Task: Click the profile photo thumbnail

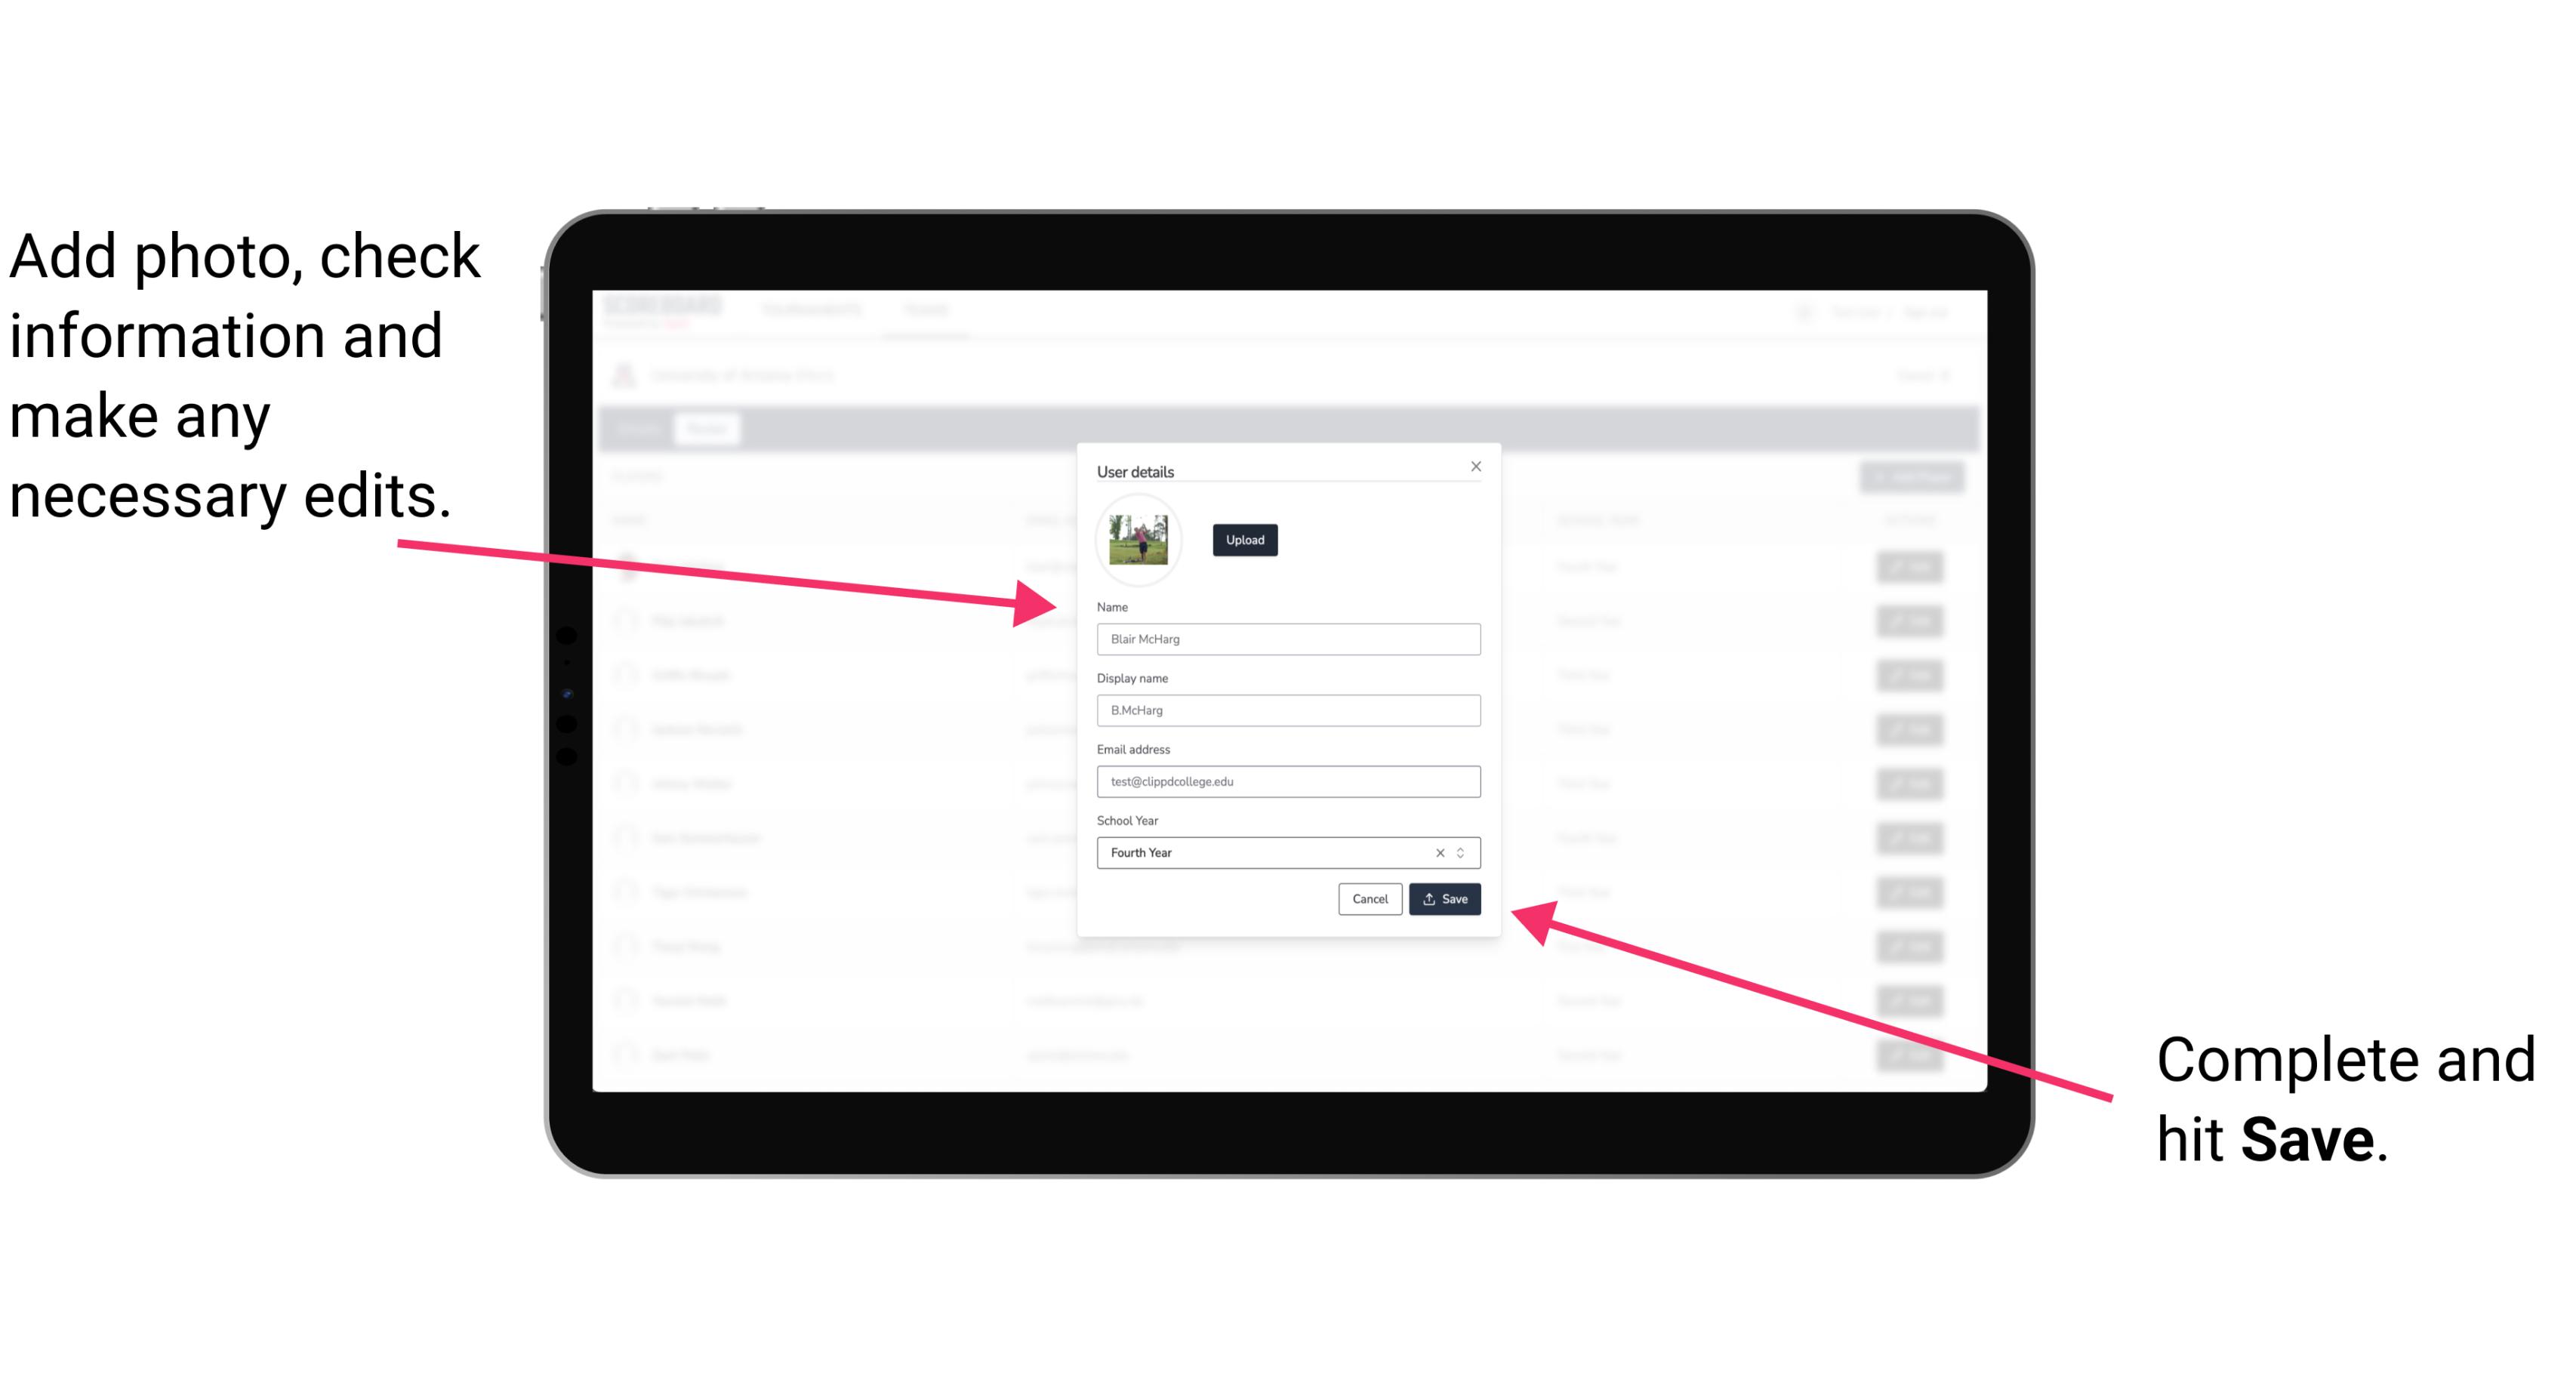Action: 1139,540
